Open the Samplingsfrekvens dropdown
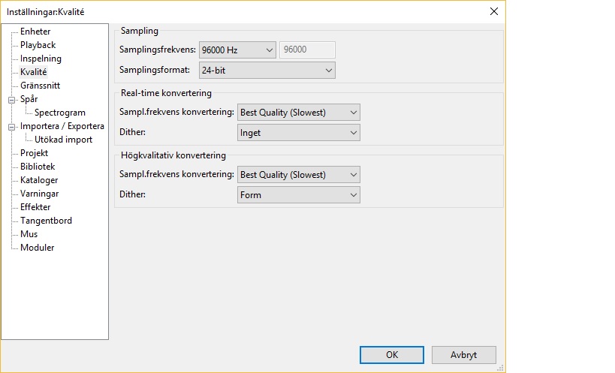The image size is (615, 373). [x=237, y=50]
